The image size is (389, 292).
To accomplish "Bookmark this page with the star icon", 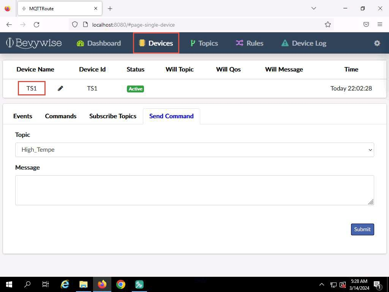I will 328,25.
